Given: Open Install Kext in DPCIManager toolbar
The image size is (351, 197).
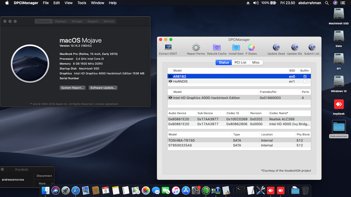Looking at the screenshot, I should tap(236, 47).
